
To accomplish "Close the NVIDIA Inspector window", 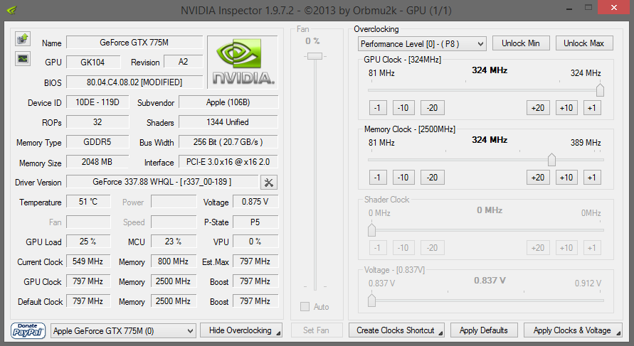I will [614, 8].
